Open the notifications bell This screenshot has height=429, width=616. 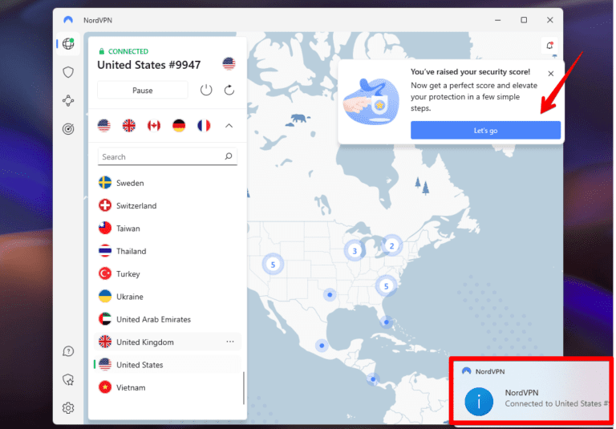tap(549, 46)
